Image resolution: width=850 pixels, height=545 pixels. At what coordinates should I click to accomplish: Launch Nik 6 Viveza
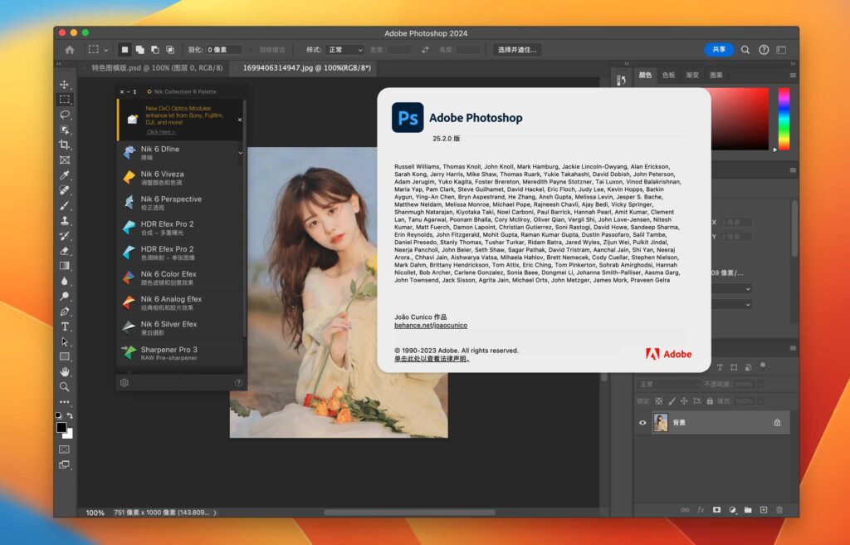pyautogui.click(x=179, y=178)
